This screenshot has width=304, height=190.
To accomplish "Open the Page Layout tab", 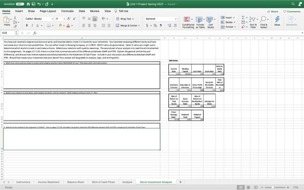I will click(48, 11).
